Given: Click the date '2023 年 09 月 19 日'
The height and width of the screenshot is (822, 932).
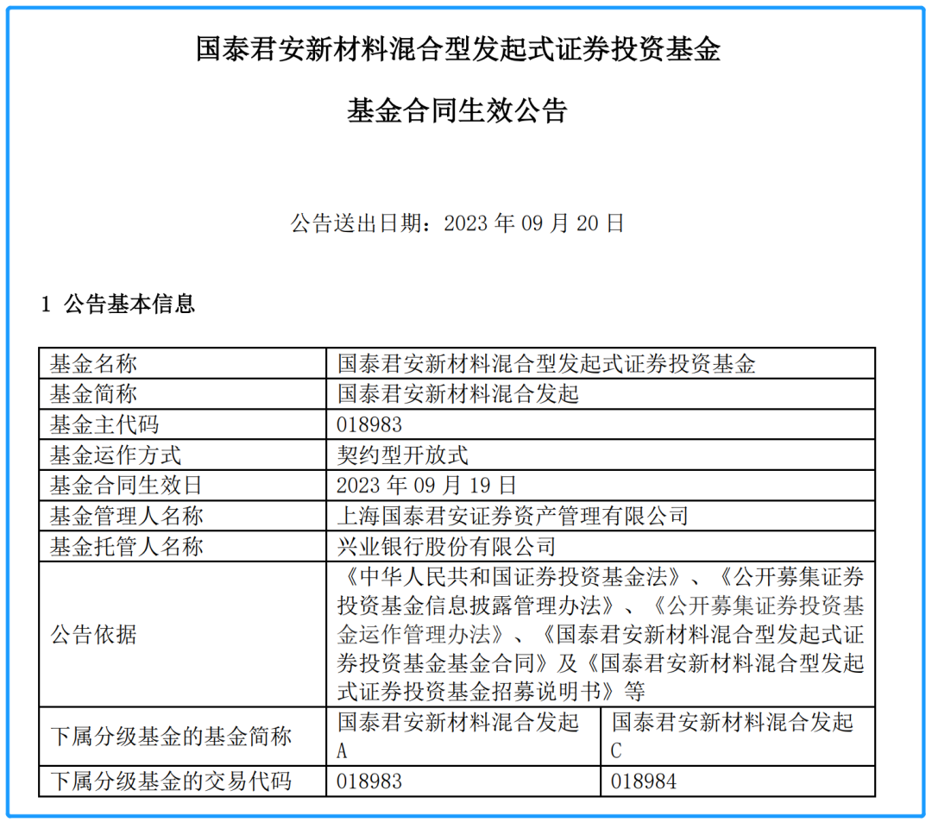Looking at the screenshot, I should tap(426, 486).
